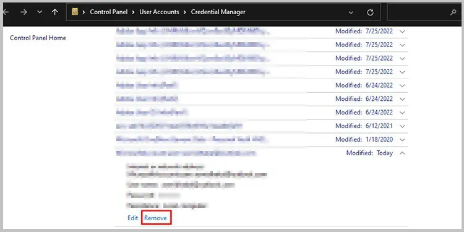The height and width of the screenshot is (232, 464).
Task: Go up one level with the up arrow
Action: click(x=54, y=12)
